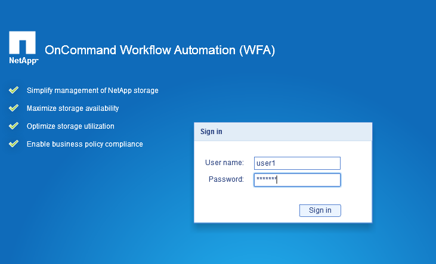Click the Password label
436x264 pixels.
click(226, 179)
